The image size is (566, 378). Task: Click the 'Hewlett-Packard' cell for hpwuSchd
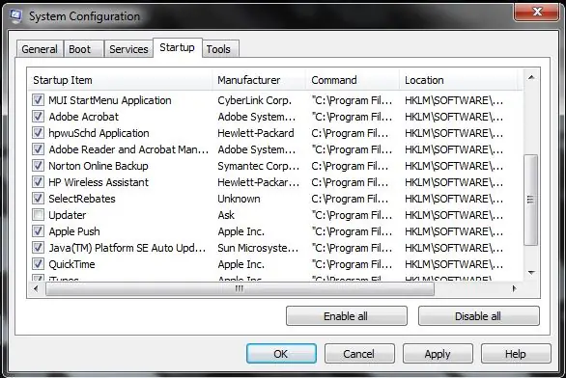[256, 133]
